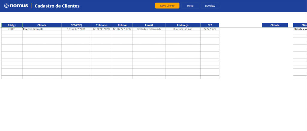The image size is (307, 131).
Task: Select the Código column header
Action: click(x=12, y=25)
